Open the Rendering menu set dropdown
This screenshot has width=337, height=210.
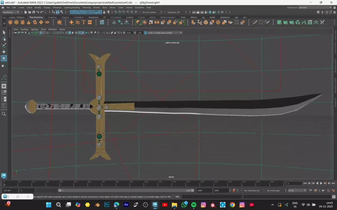pos(11,12)
